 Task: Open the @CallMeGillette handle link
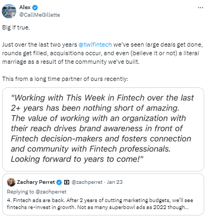pyautogui.click(x=40, y=14)
